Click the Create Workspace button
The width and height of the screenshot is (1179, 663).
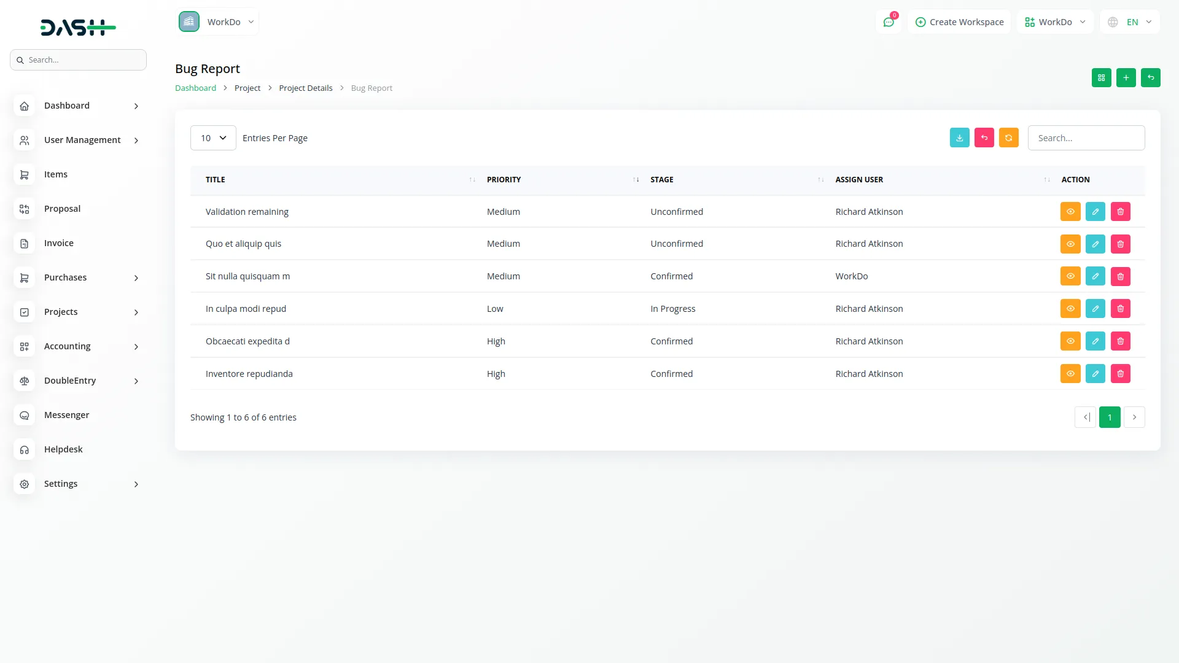(x=959, y=21)
